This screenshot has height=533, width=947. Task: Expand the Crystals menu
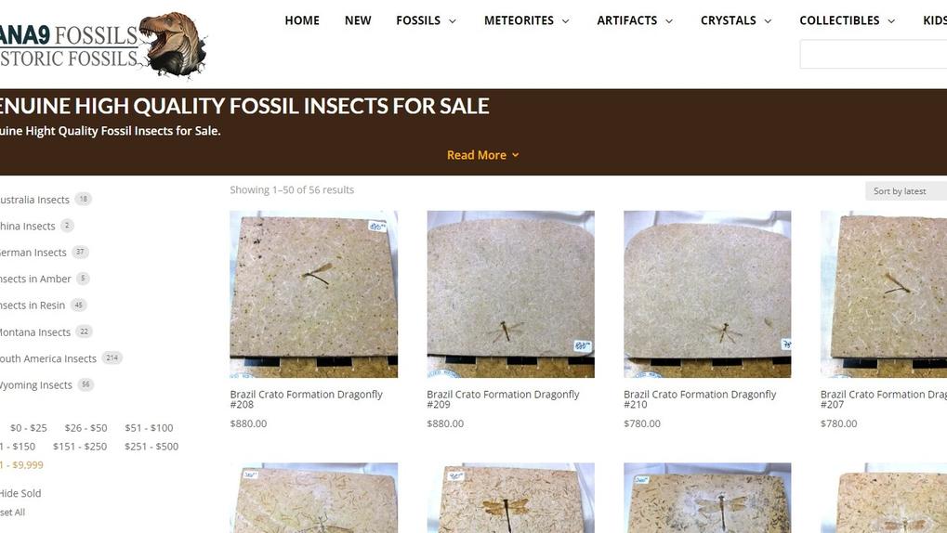click(736, 20)
